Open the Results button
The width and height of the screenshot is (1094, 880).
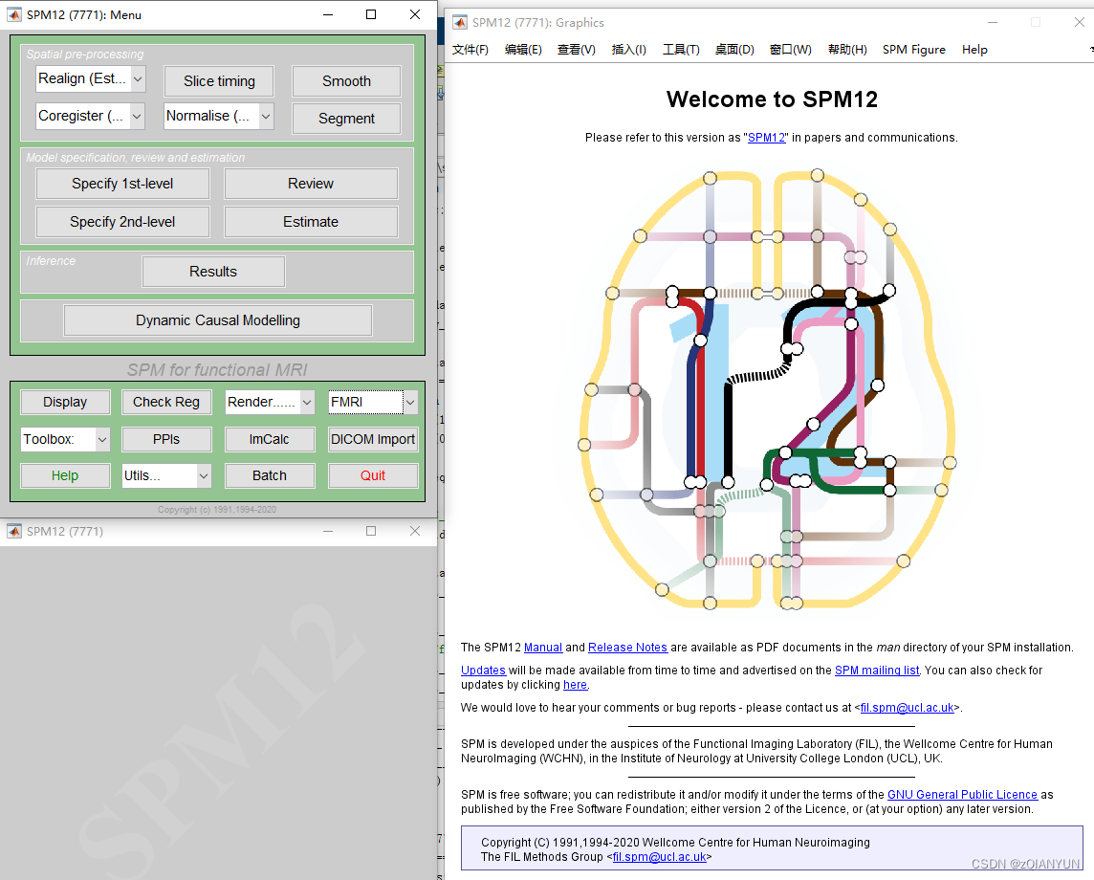click(213, 272)
